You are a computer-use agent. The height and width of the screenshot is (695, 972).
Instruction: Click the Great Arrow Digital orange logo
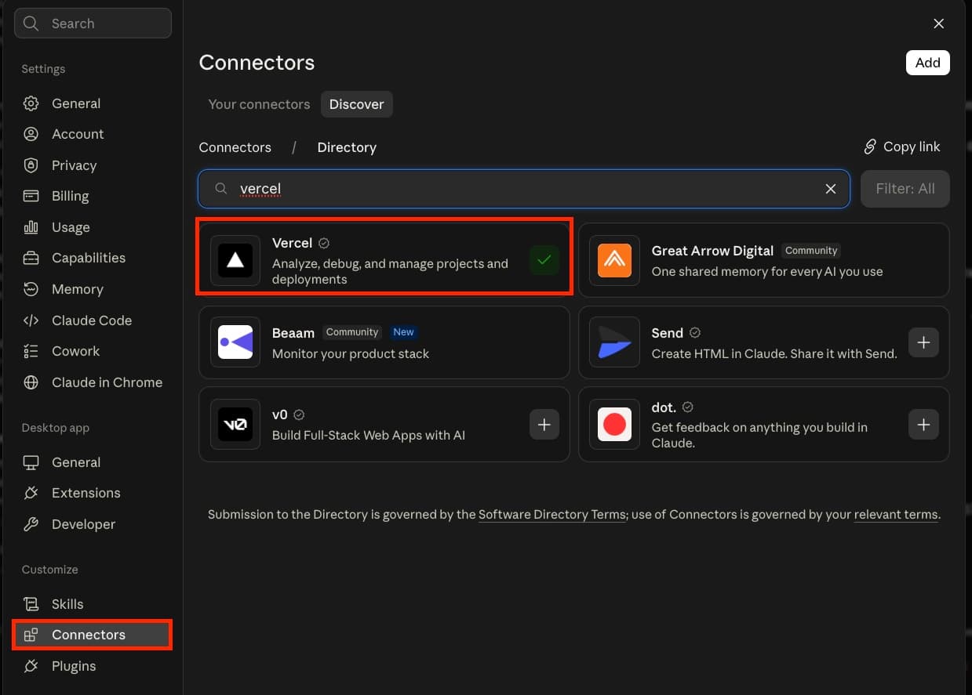click(614, 260)
